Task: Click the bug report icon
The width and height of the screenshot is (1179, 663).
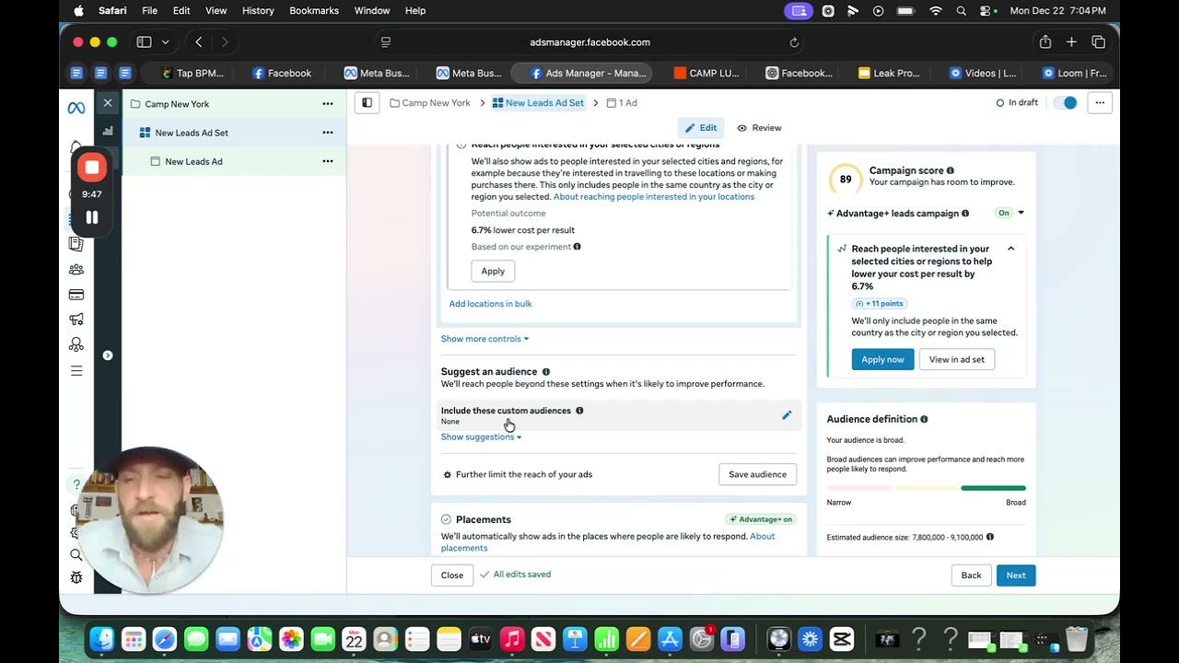Action: pyautogui.click(x=76, y=578)
